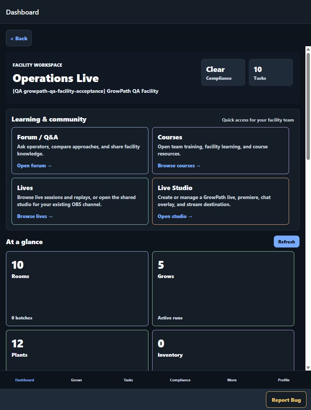The image size is (311, 410).
Task: Open the 10 Tasks summary card
Action: click(270, 72)
